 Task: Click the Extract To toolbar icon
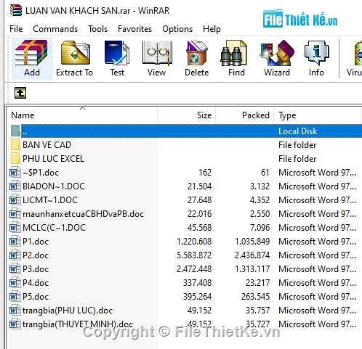75,58
